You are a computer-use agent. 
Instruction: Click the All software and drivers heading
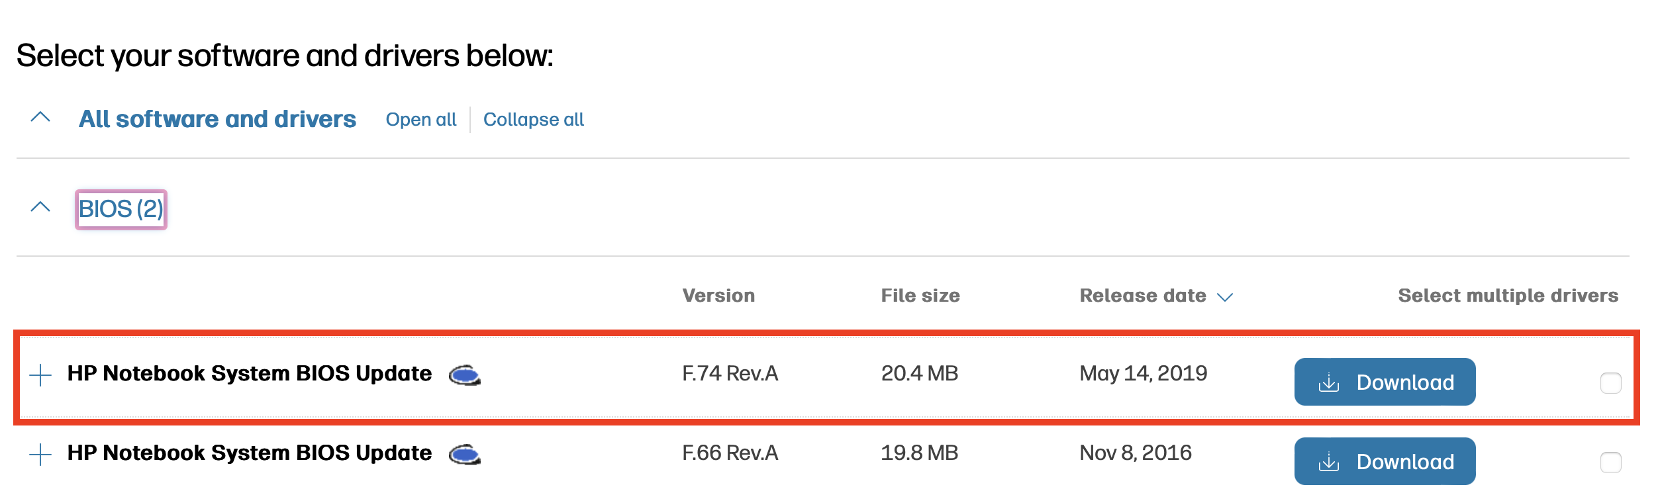(x=217, y=119)
